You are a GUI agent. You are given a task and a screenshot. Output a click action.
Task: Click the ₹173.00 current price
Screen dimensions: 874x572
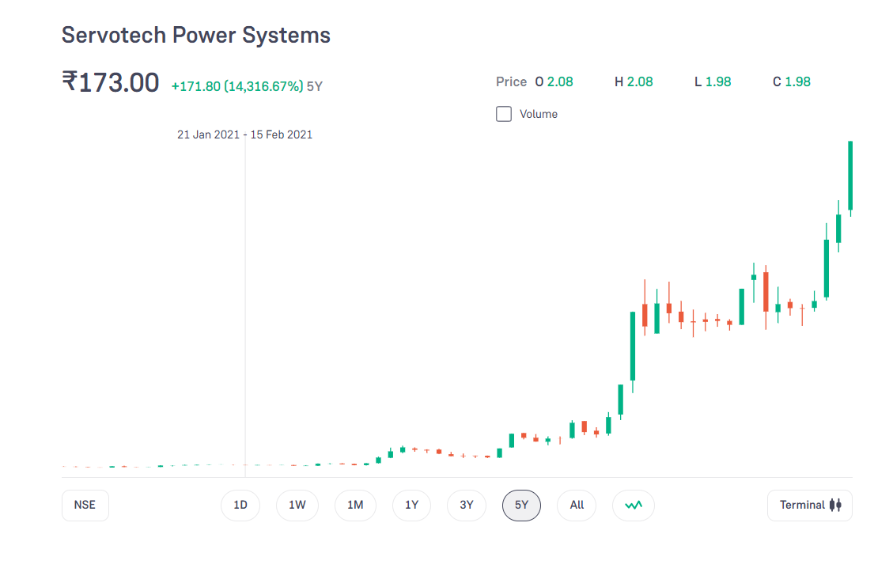[111, 82]
